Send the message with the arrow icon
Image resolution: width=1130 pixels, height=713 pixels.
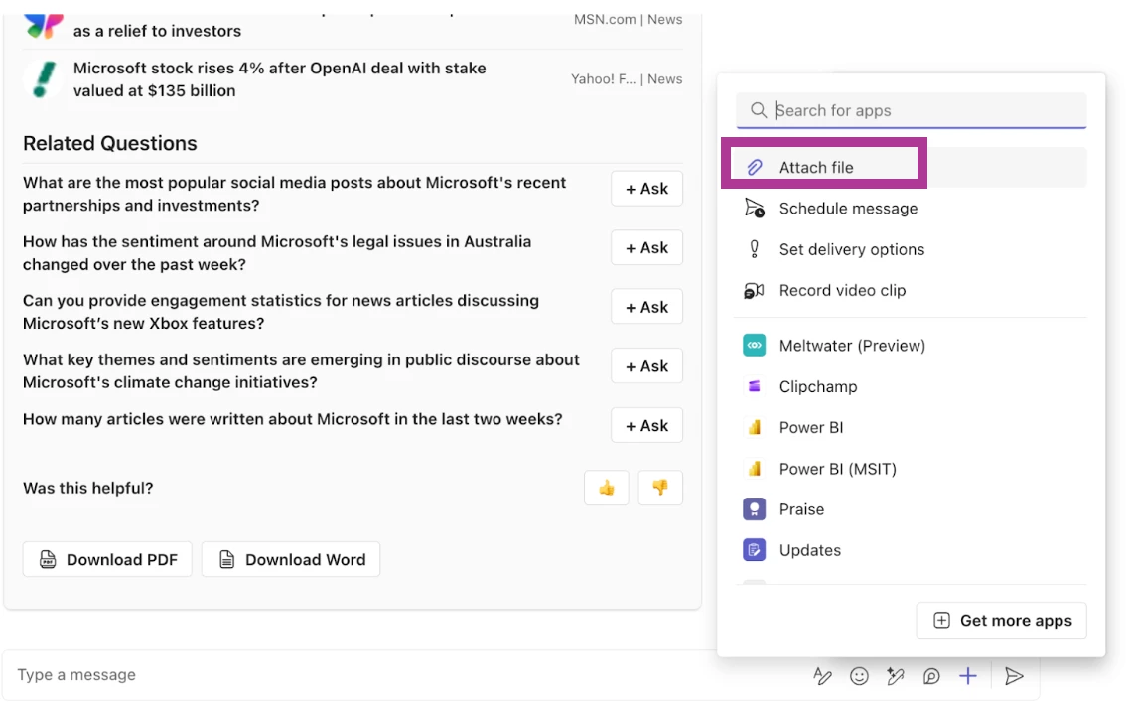point(1014,675)
